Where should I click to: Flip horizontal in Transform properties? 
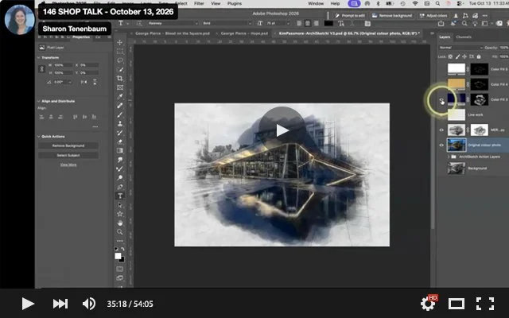[84, 82]
